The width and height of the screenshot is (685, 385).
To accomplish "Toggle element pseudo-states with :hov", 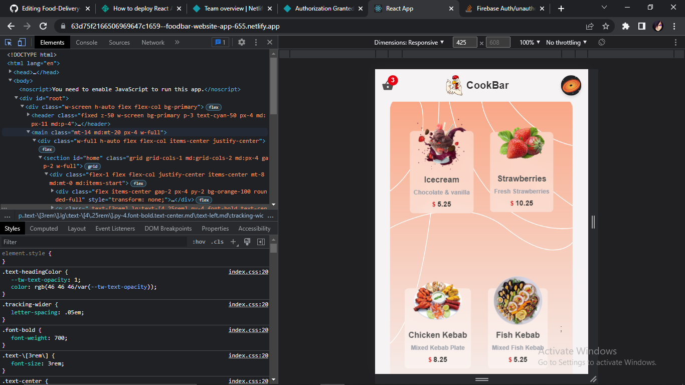I will (199, 242).
